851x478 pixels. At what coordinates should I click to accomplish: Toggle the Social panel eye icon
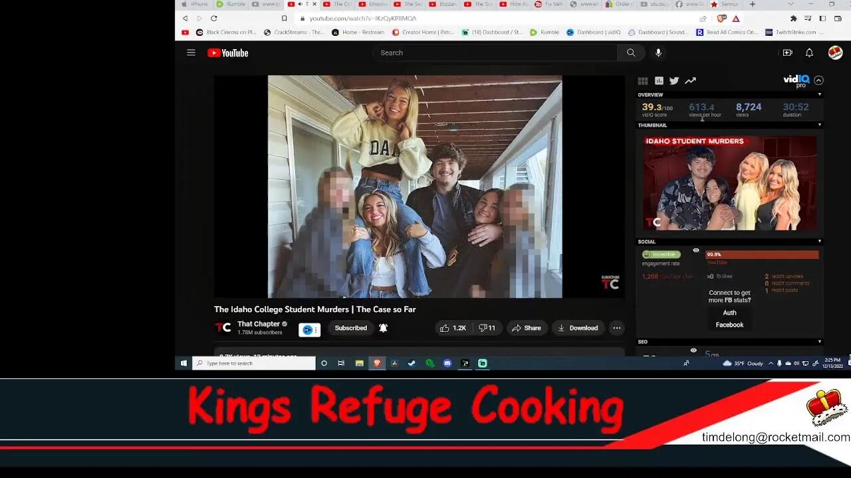[x=696, y=250]
